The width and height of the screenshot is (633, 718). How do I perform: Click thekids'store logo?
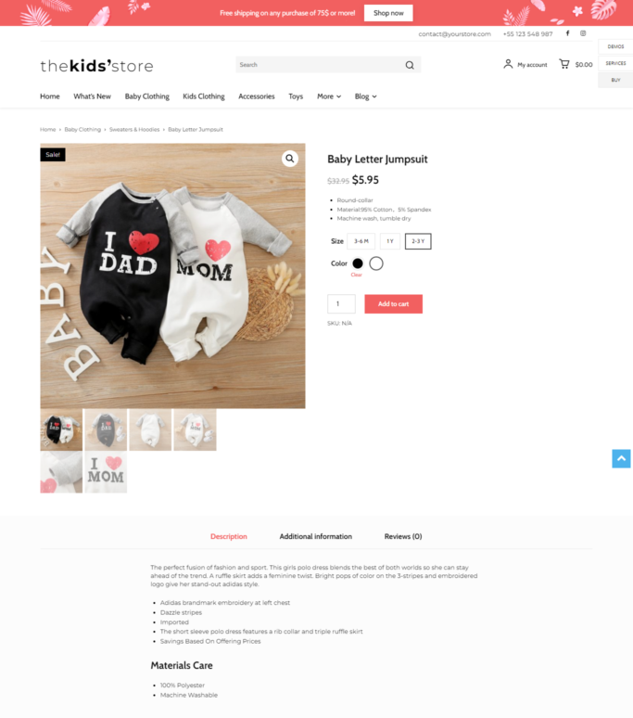(96, 66)
